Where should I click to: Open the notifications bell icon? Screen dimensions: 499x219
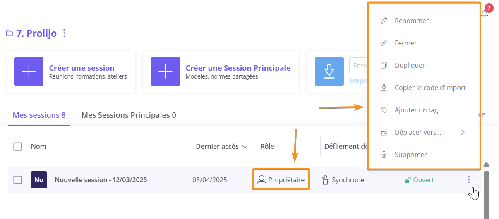tap(485, 14)
